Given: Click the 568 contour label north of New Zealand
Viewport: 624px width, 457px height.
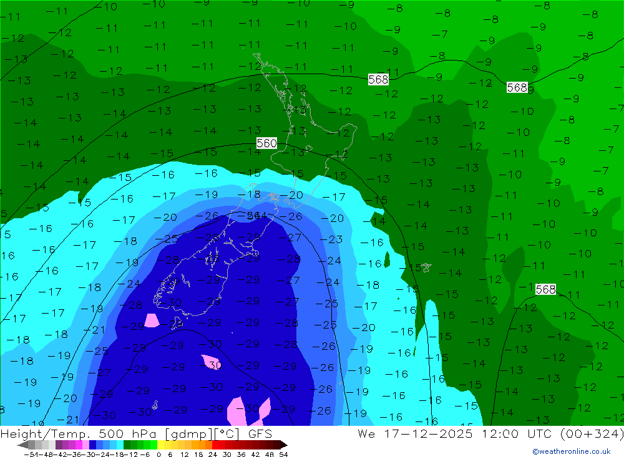Looking at the screenshot, I should click(x=378, y=80).
